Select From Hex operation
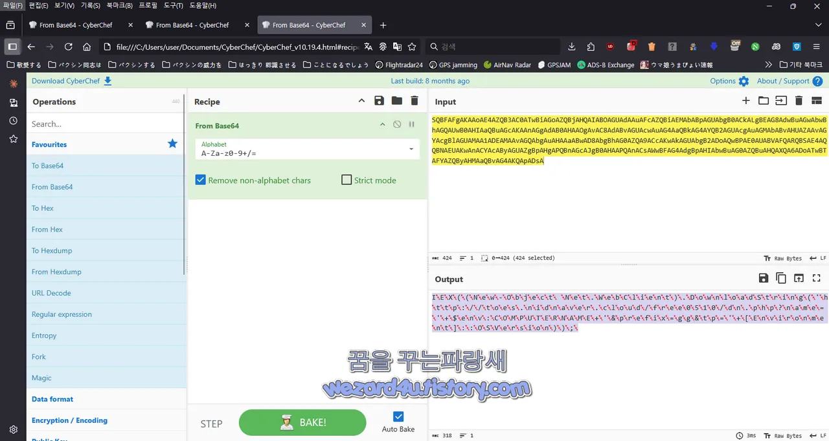Viewport: 829px width, 441px height. (106, 230)
